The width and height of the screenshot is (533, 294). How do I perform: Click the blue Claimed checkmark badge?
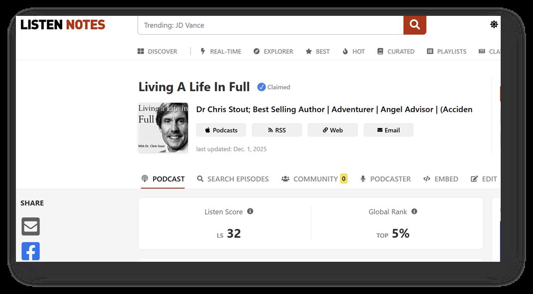pos(261,87)
